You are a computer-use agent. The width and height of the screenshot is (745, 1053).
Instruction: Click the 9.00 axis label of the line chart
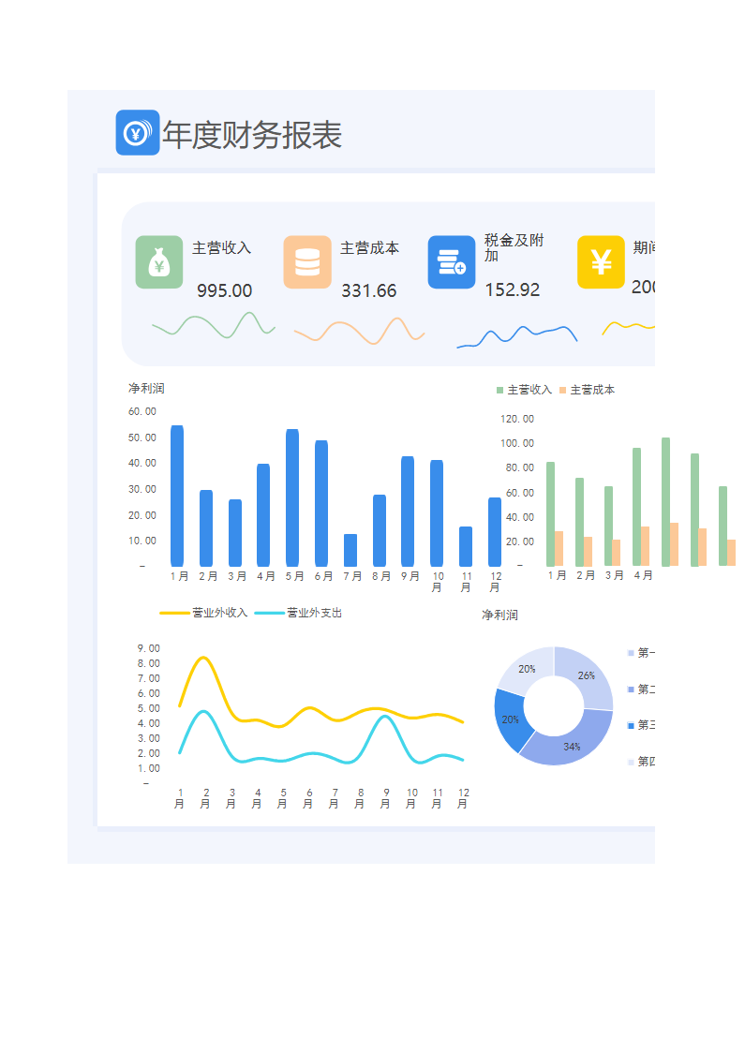click(x=148, y=648)
